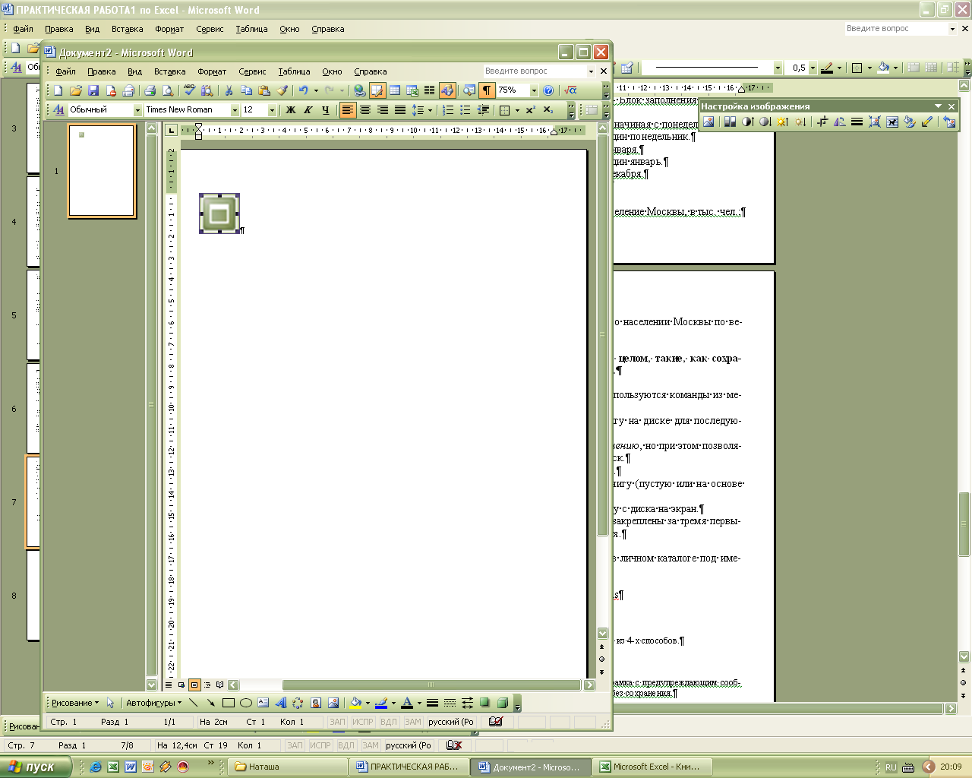Select the Rectangle drawing tool
Screen dimensions: 972x778
point(229,703)
